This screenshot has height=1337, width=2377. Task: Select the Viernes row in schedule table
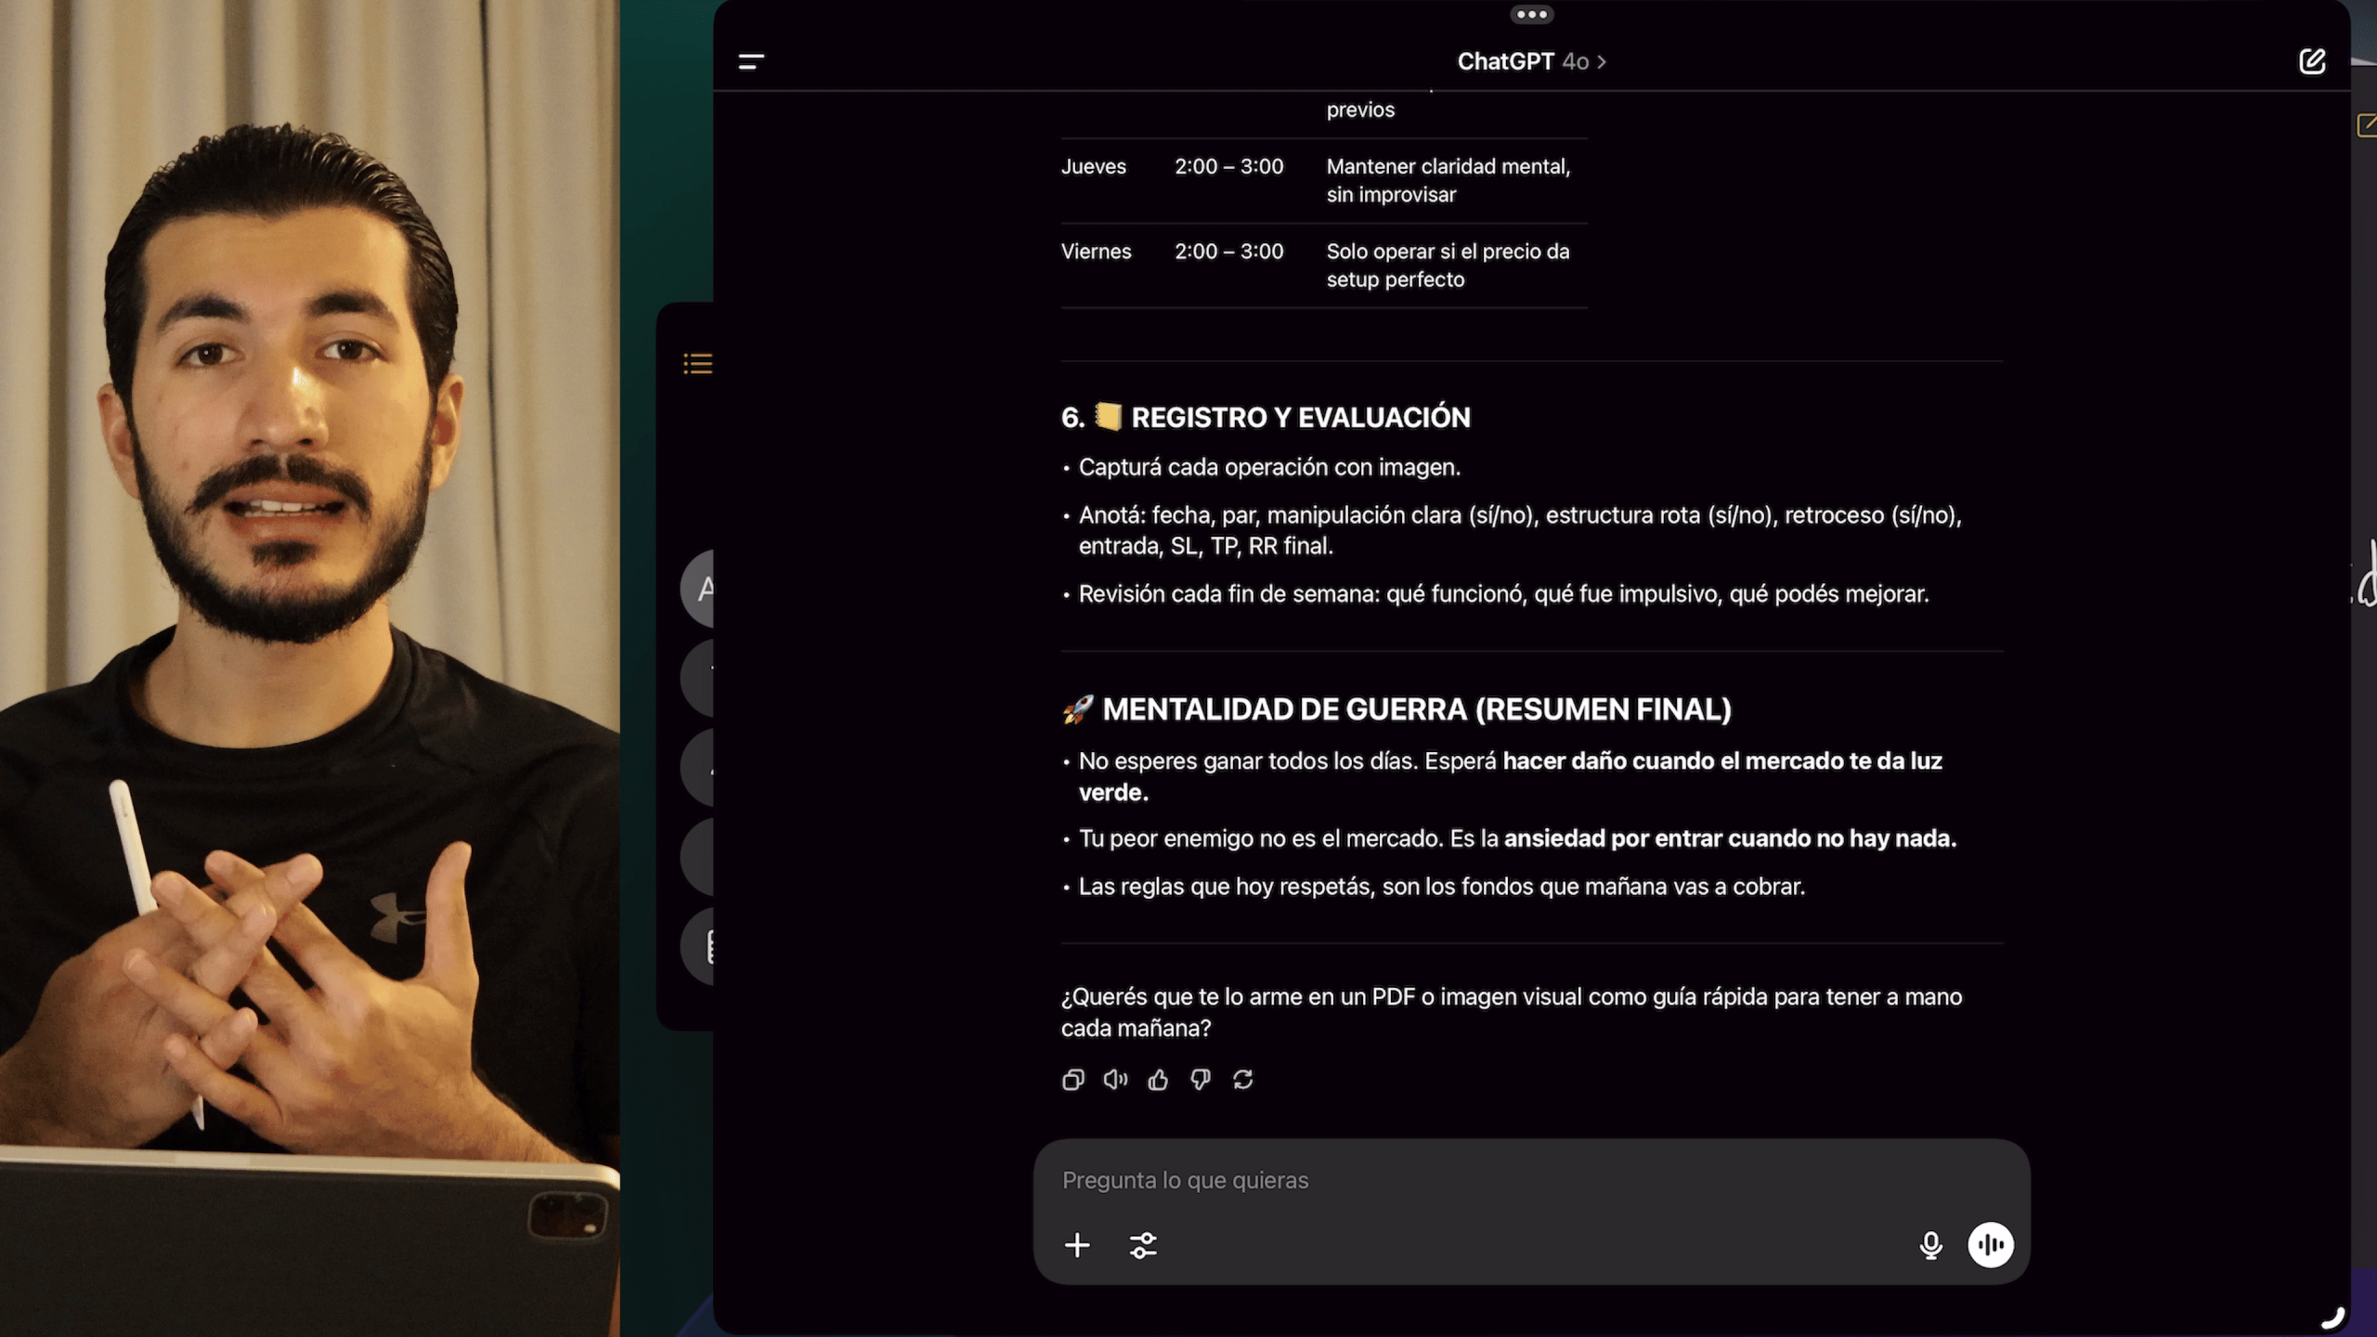point(1324,266)
